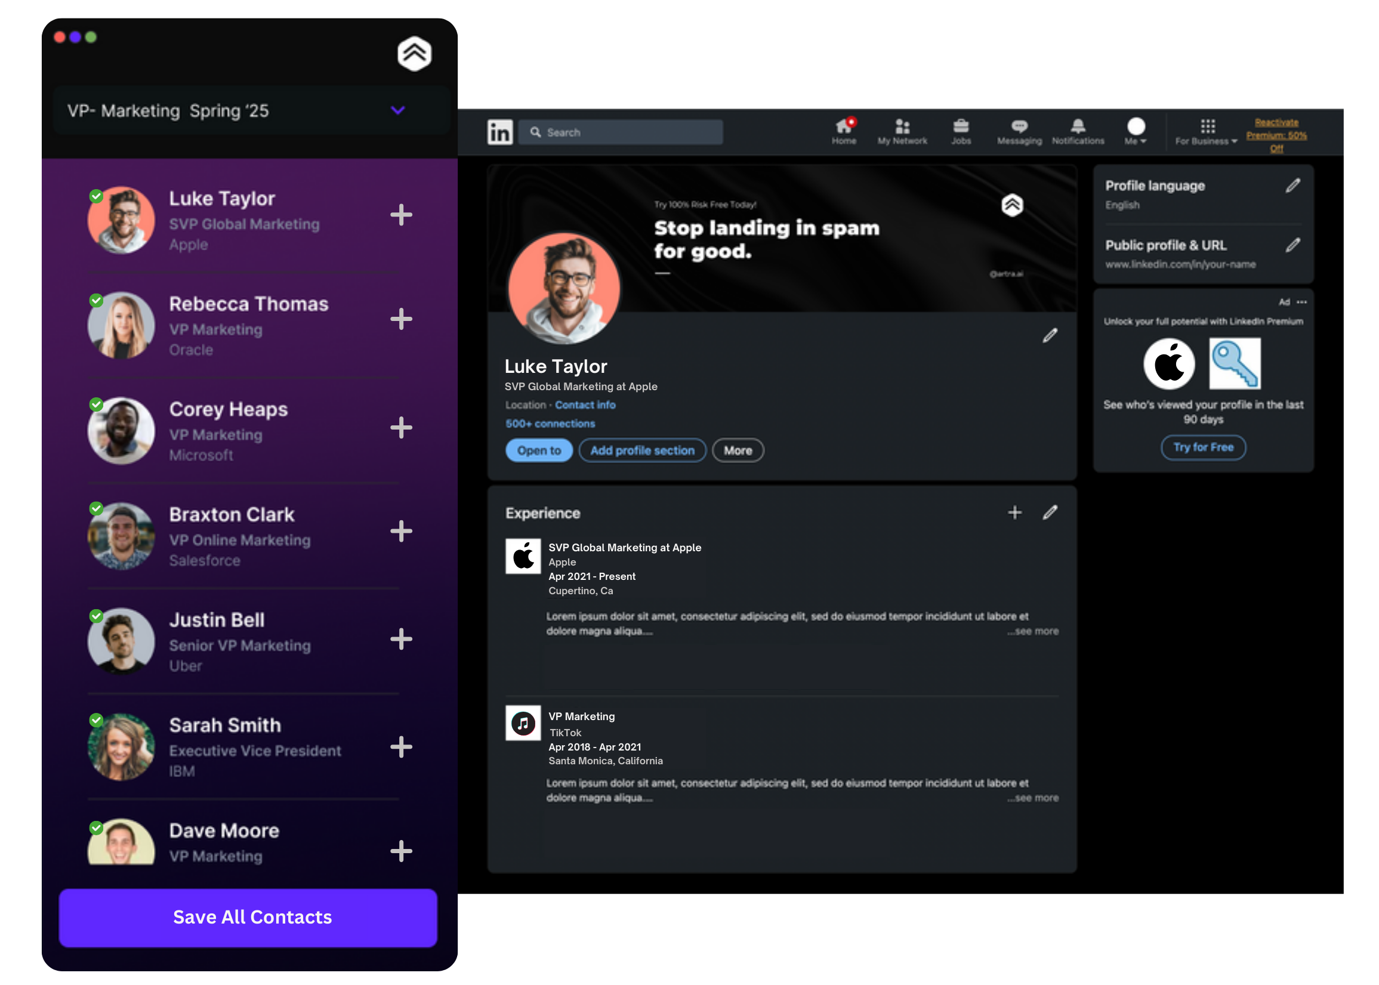Image resolution: width=1379 pixels, height=985 pixels.
Task: Select Luke Taylor avatar in contact list
Action: [x=121, y=220]
